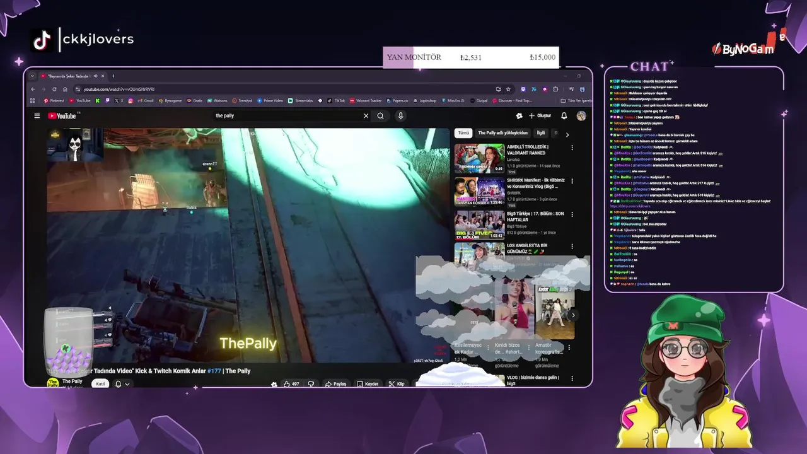Open the Streamlabs bookmark

pos(301,101)
